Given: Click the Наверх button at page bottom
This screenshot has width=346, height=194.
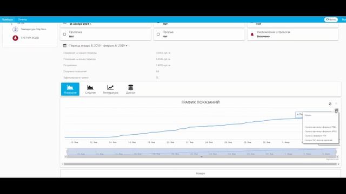Looking at the screenshot, I should [201, 174].
